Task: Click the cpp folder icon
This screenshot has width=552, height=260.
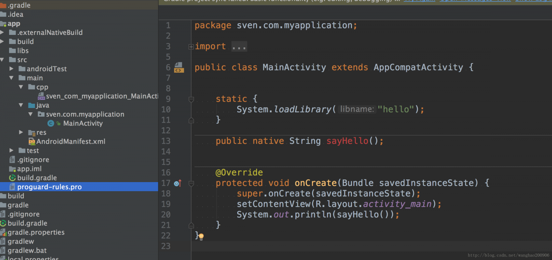Action: pyautogui.click(x=32, y=87)
